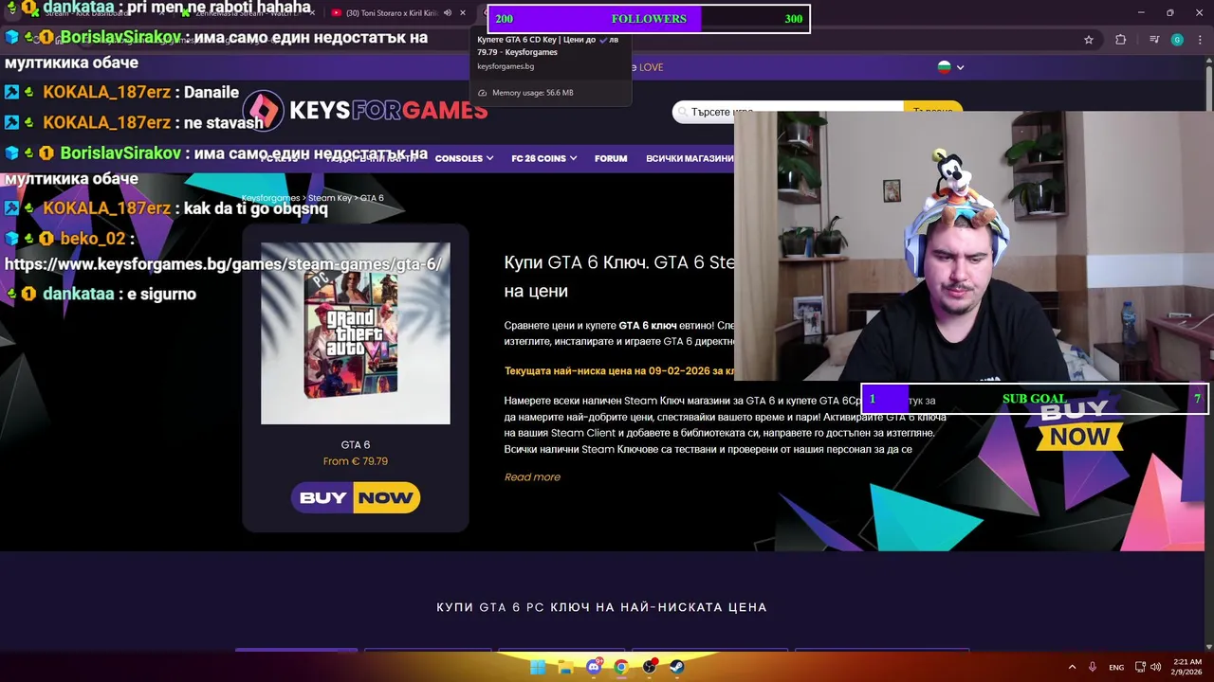Switch to Google Chrome in taskbar
1214x682 pixels.
[621, 667]
